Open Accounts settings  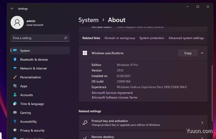pos(40,95)
